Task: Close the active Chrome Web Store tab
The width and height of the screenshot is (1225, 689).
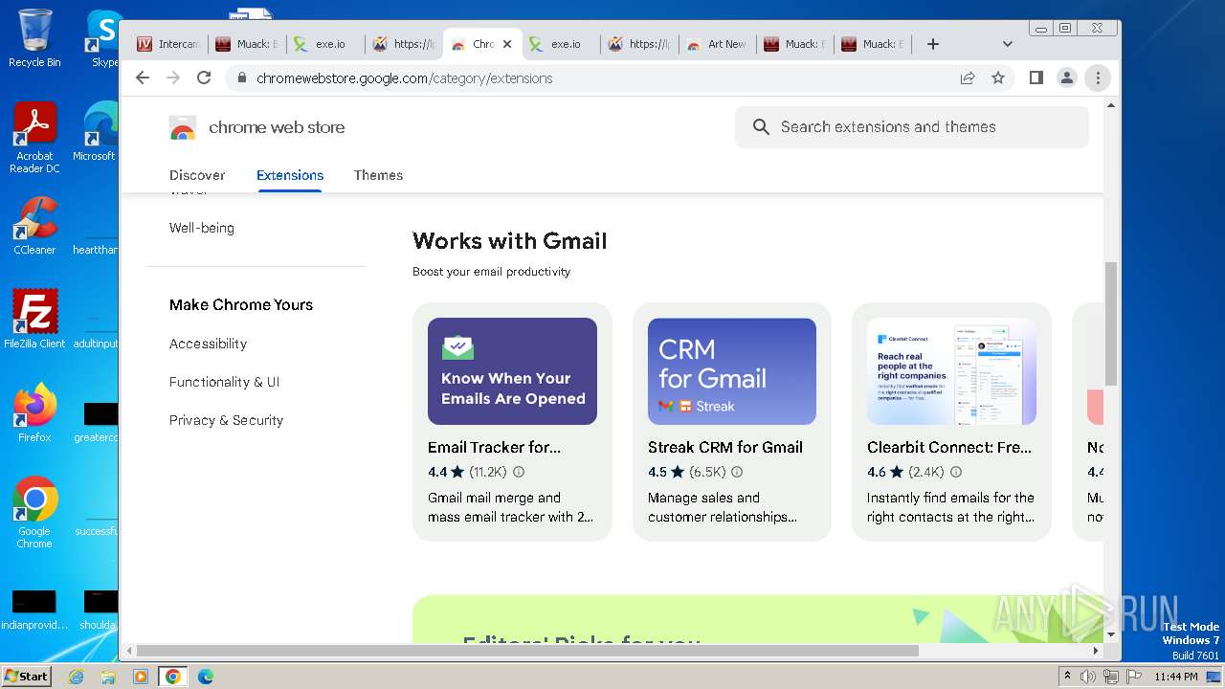Action: [507, 44]
